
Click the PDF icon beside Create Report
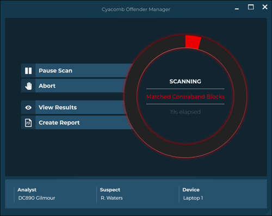pyautogui.click(x=28, y=123)
